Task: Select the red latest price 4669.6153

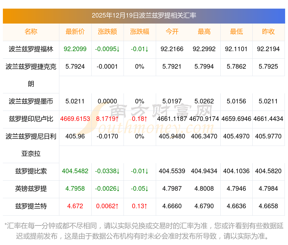Action: click(75, 119)
